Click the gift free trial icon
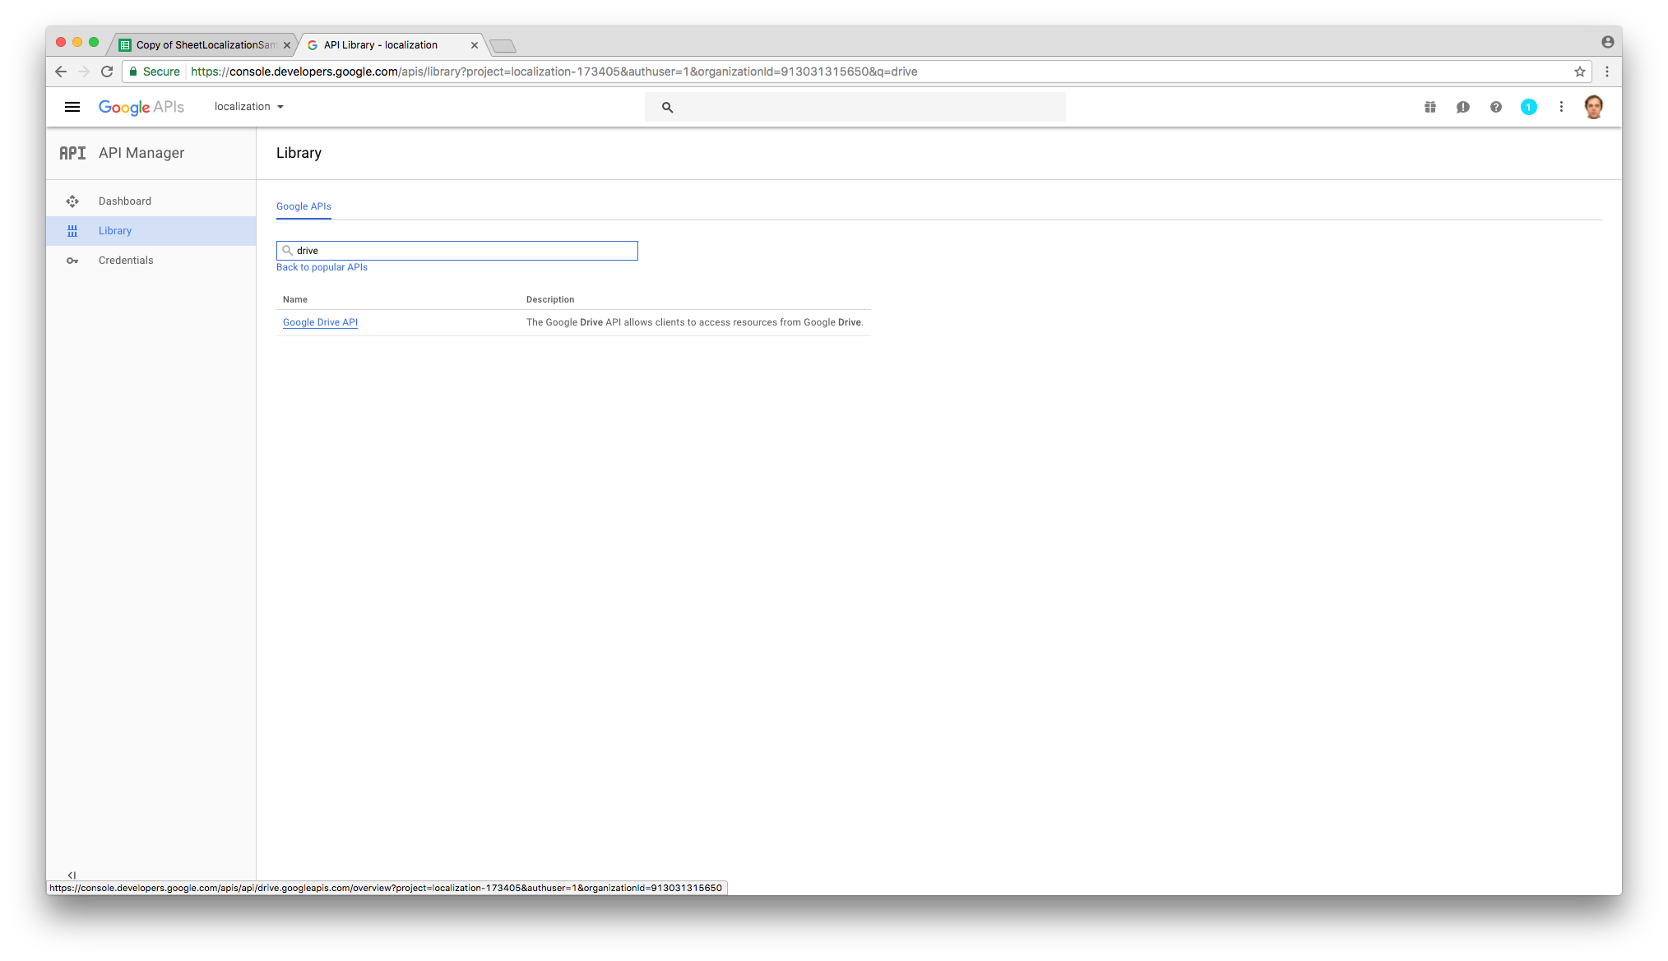1668x961 pixels. pos(1430,107)
